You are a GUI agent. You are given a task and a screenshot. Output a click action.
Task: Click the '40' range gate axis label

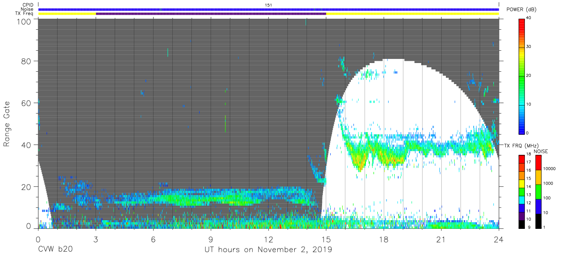pos(26,145)
